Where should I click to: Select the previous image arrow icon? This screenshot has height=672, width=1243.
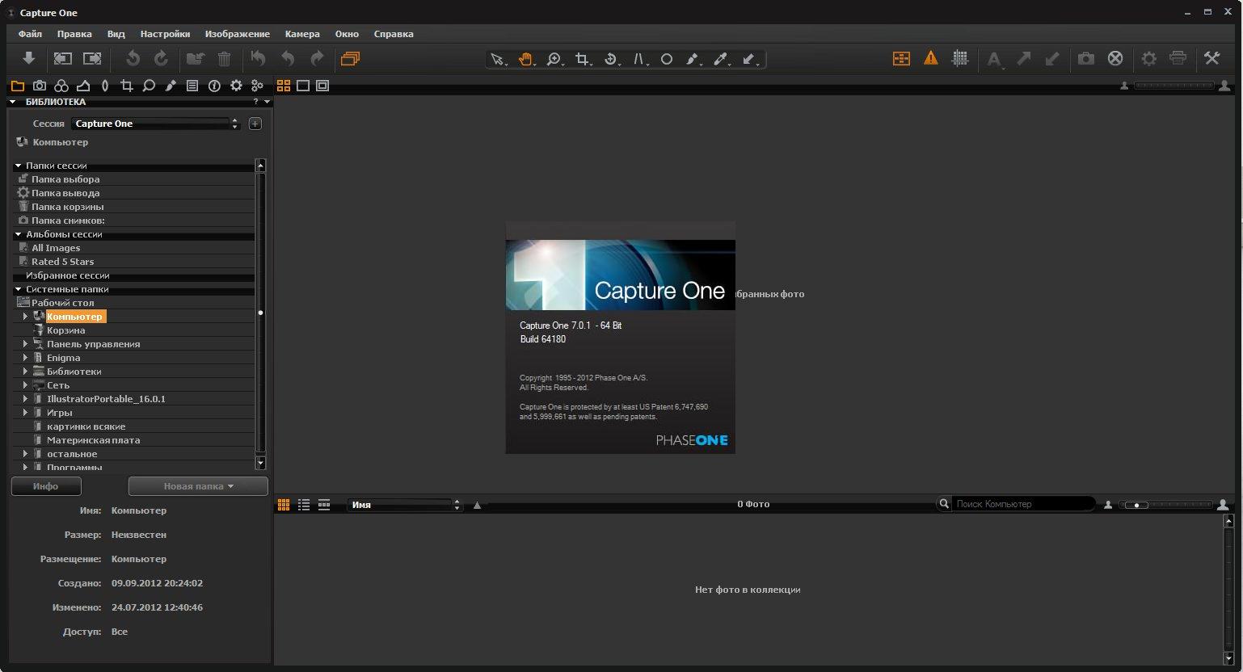(62, 58)
